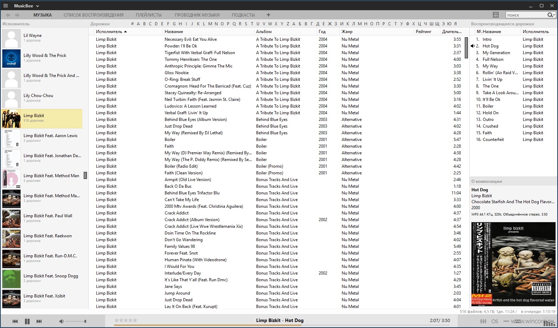Screen dimensions: 558x328
Task: Jump to the # symbol filter
Action: [132, 24]
